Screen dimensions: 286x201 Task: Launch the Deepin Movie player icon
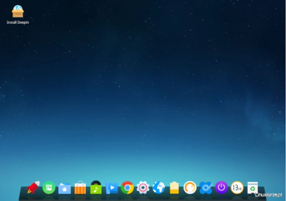(112, 188)
